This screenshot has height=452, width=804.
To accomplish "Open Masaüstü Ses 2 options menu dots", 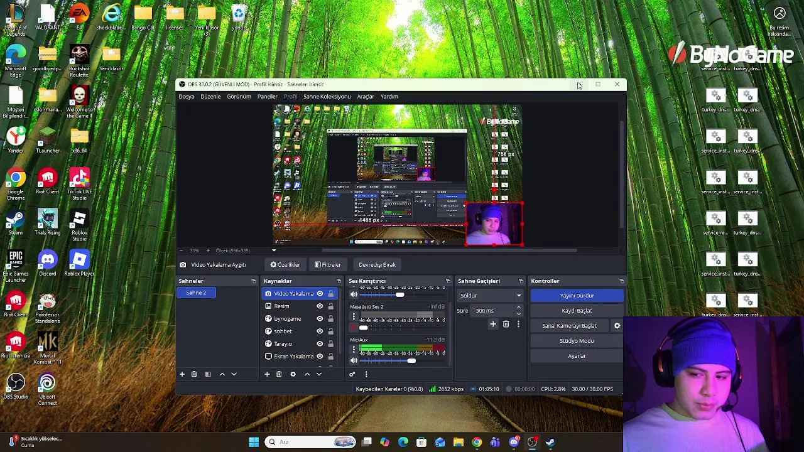I will (x=354, y=318).
